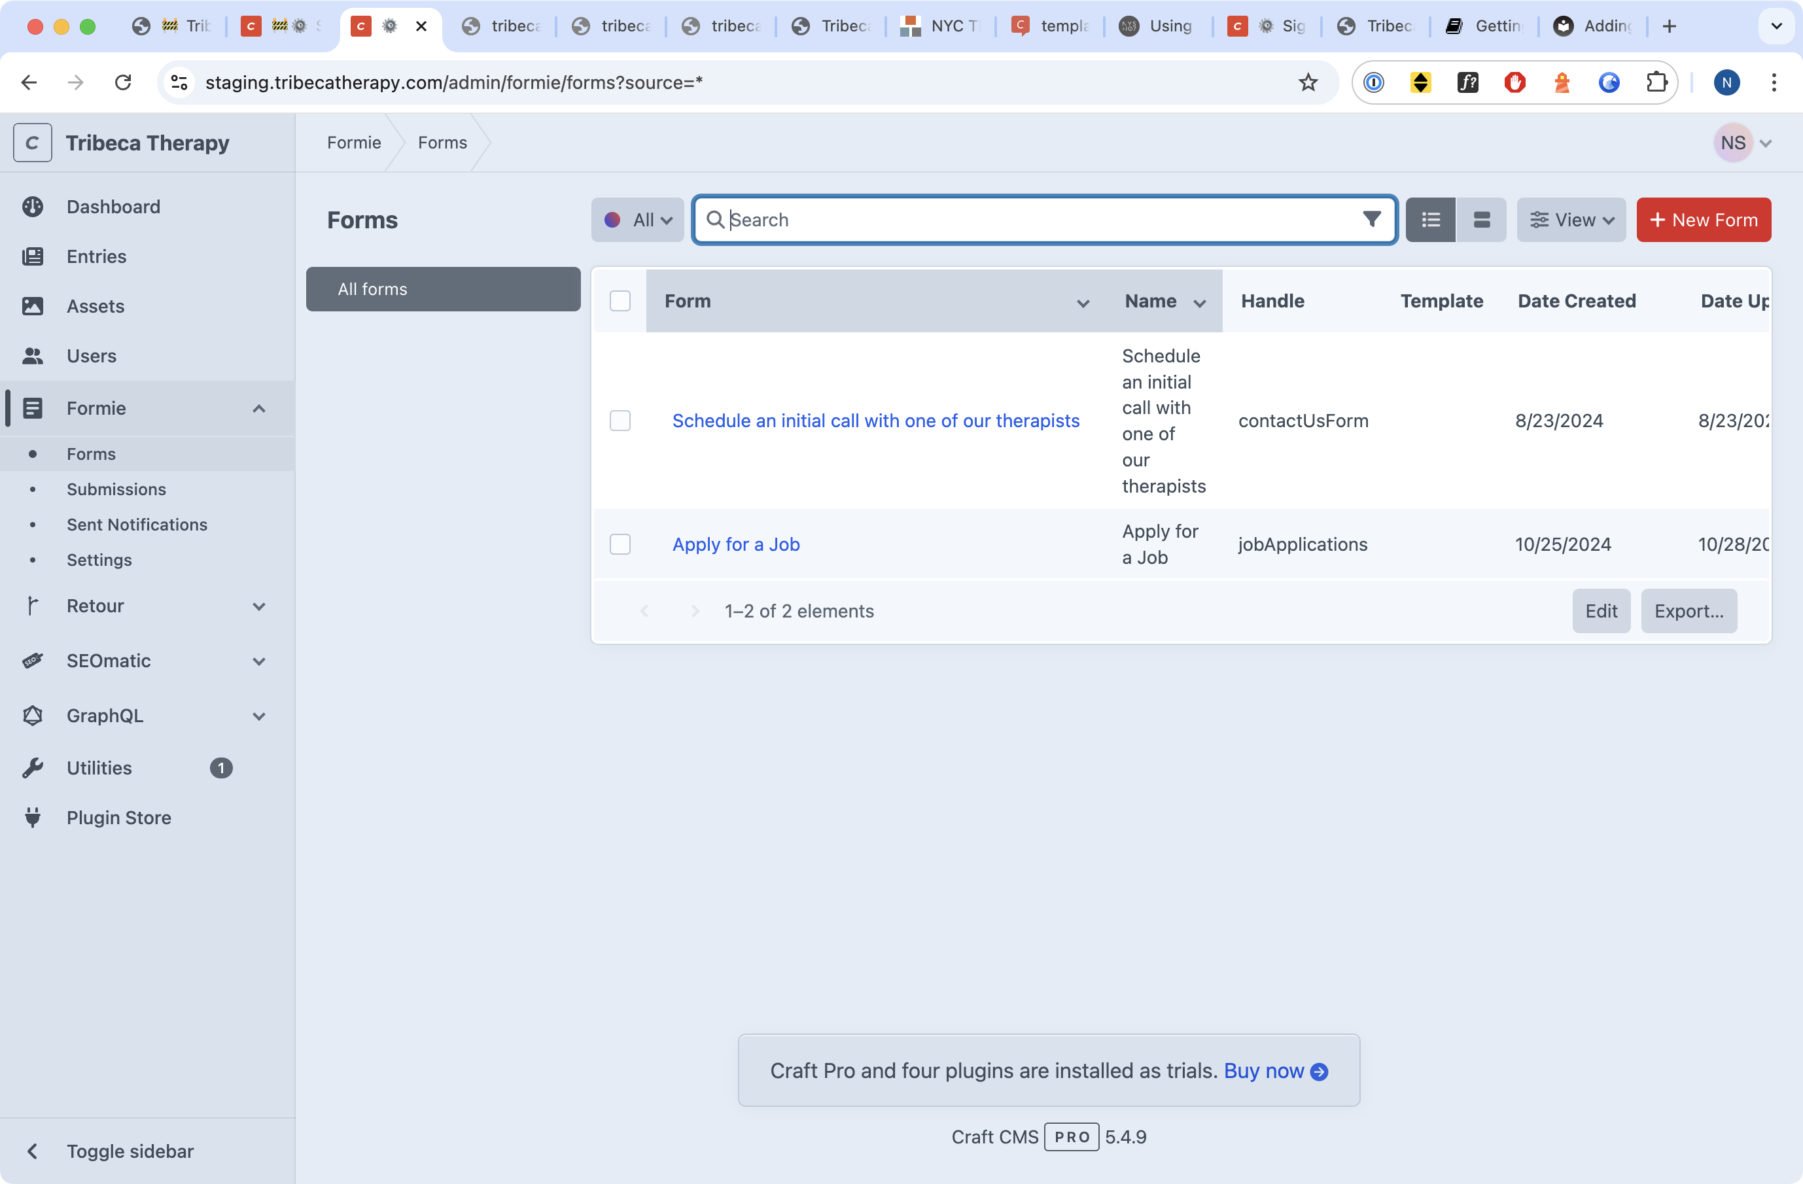Open Formie Settings submenu item
This screenshot has height=1184, width=1803.
pos(99,560)
